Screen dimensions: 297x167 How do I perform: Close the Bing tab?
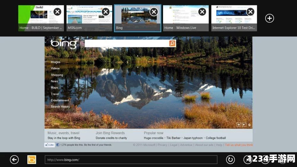pyautogui.click(x=154, y=12)
